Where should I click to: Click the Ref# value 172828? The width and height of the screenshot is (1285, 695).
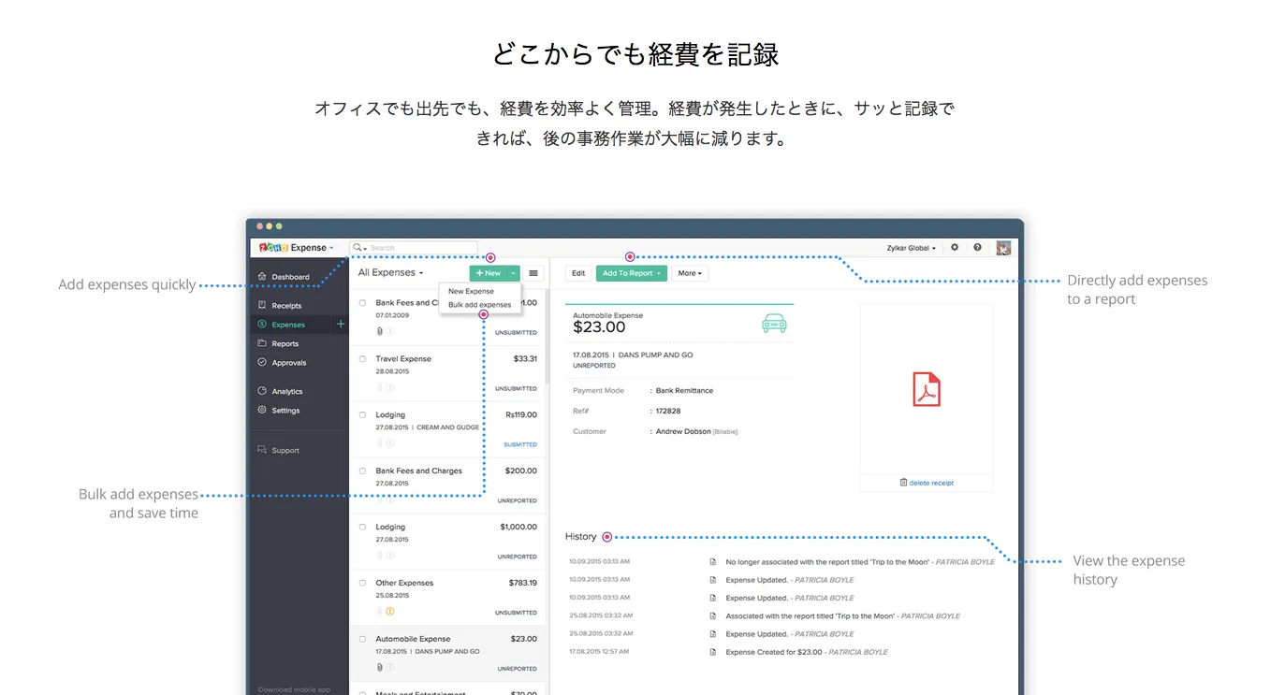coord(668,411)
